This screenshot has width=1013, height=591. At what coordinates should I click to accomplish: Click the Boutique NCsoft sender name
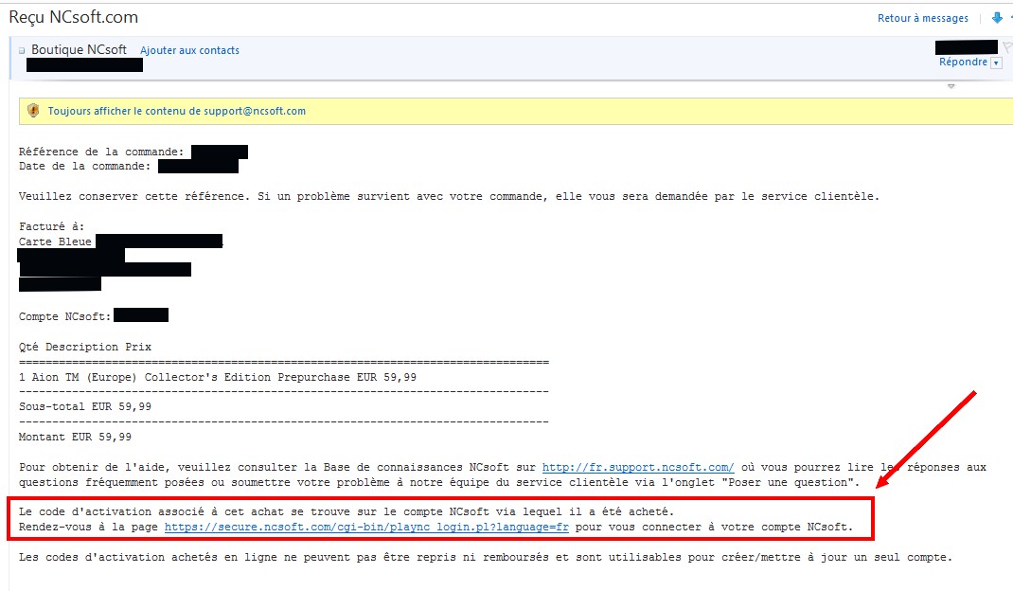pos(79,50)
